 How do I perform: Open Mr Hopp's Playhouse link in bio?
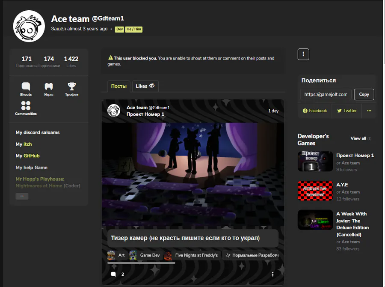(x=40, y=182)
